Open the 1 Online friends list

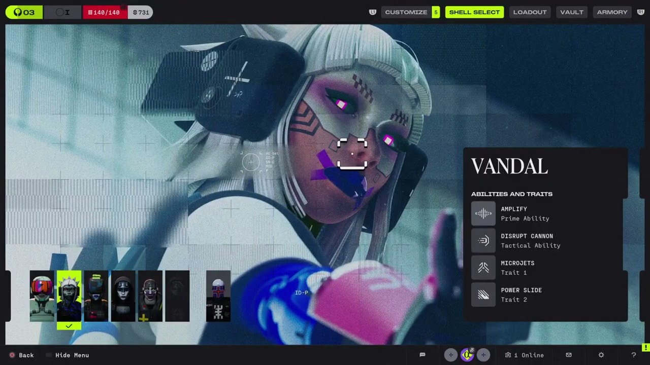(524, 355)
